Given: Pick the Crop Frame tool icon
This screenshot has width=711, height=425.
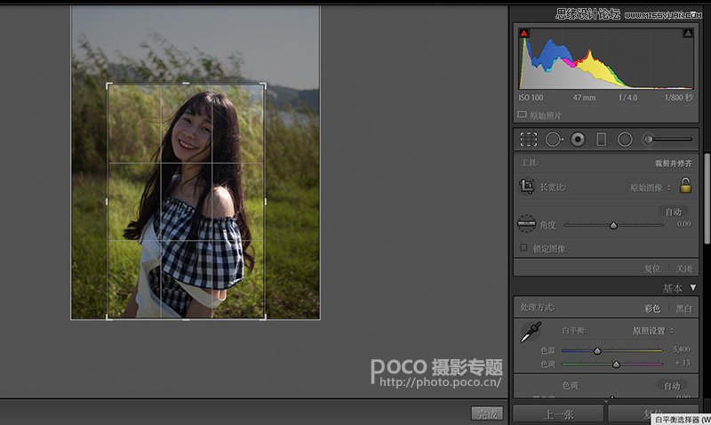Looking at the screenshot, I should (x=526, y=186).
